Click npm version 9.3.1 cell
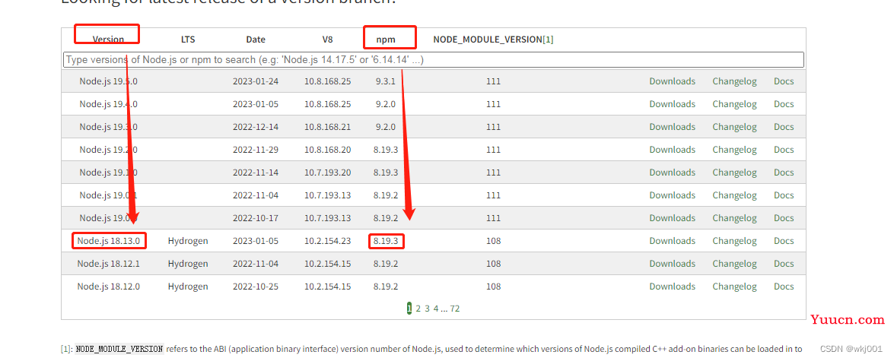 point(386,81)
